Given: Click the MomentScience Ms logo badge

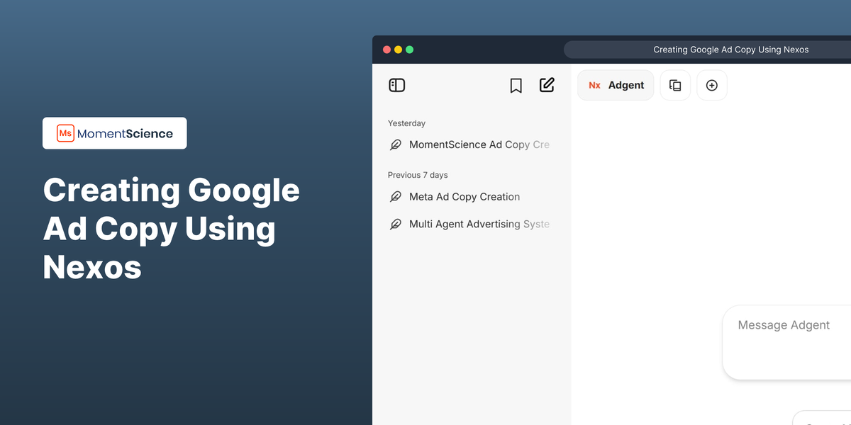Looking at the screenshot, I should click(64, 133).
